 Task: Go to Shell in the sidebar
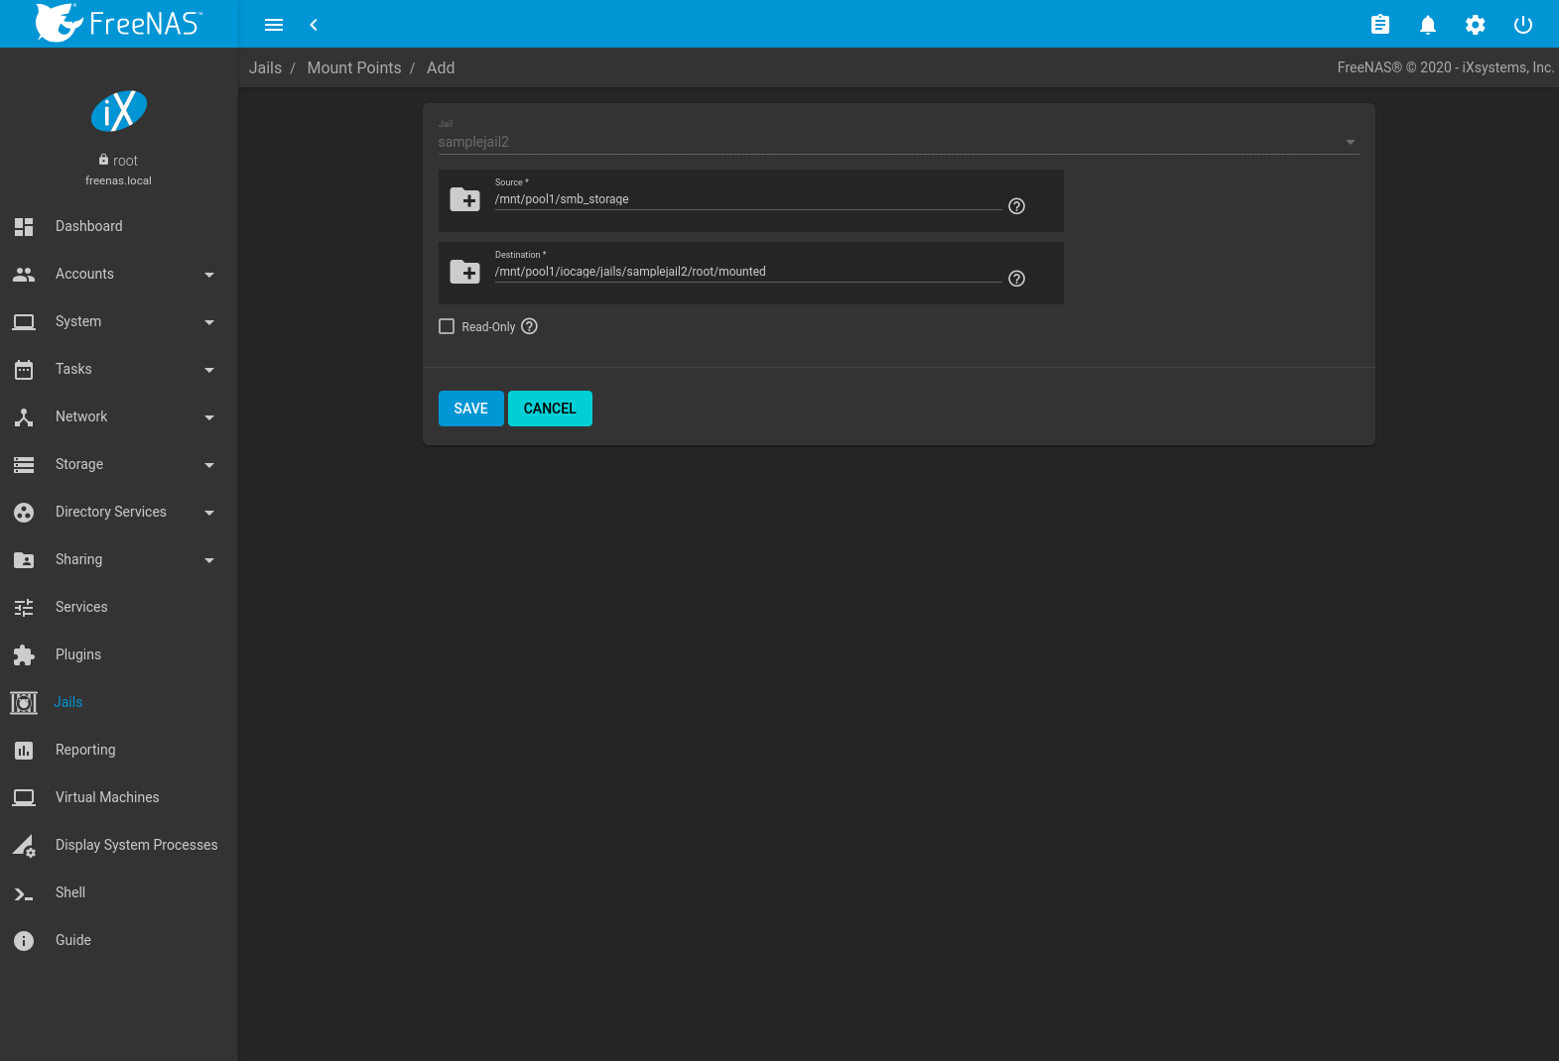tap(70, 892)
